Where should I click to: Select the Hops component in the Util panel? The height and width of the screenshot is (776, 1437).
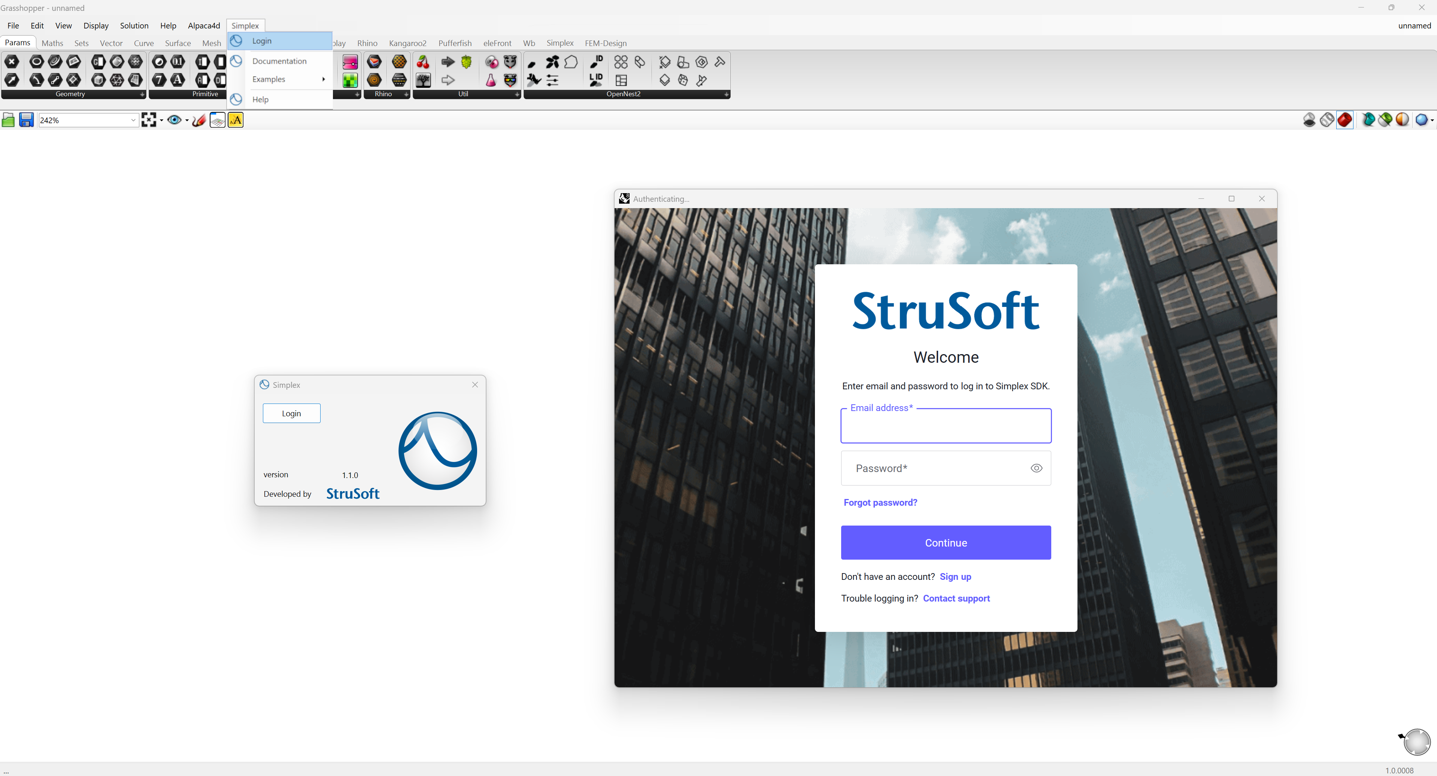(466, 62)
